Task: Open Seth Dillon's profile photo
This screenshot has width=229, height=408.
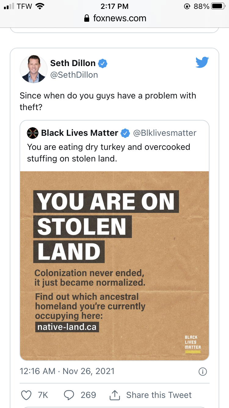Action: click(x=33, y=69)
